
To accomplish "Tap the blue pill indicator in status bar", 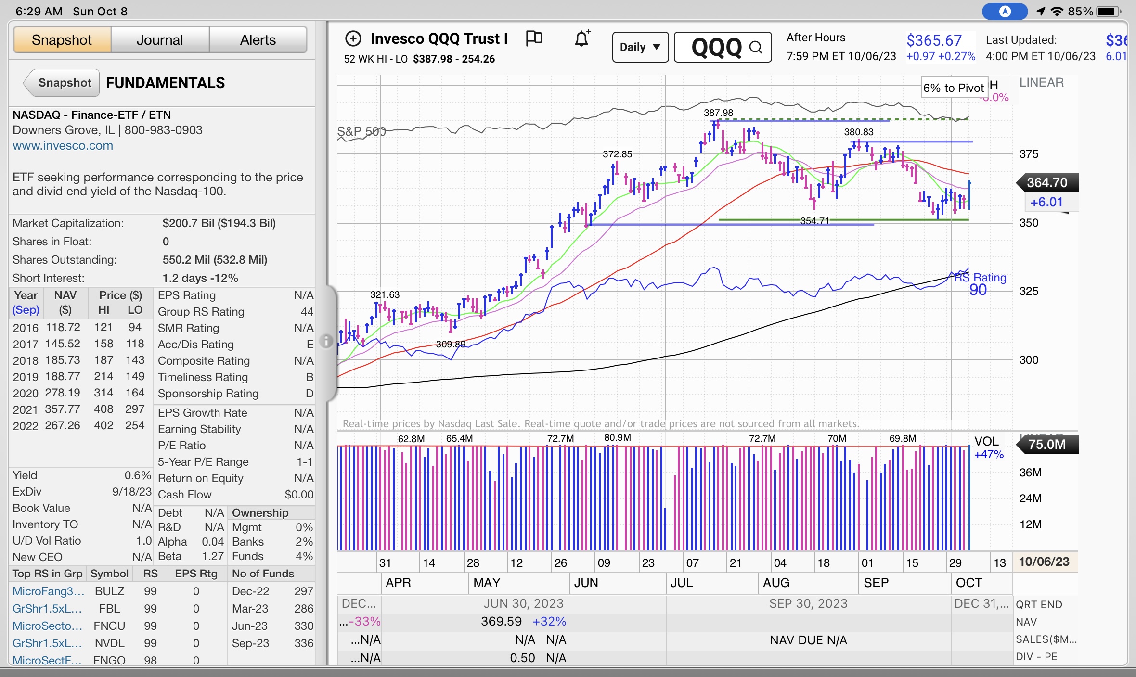I will point(1005,11).
